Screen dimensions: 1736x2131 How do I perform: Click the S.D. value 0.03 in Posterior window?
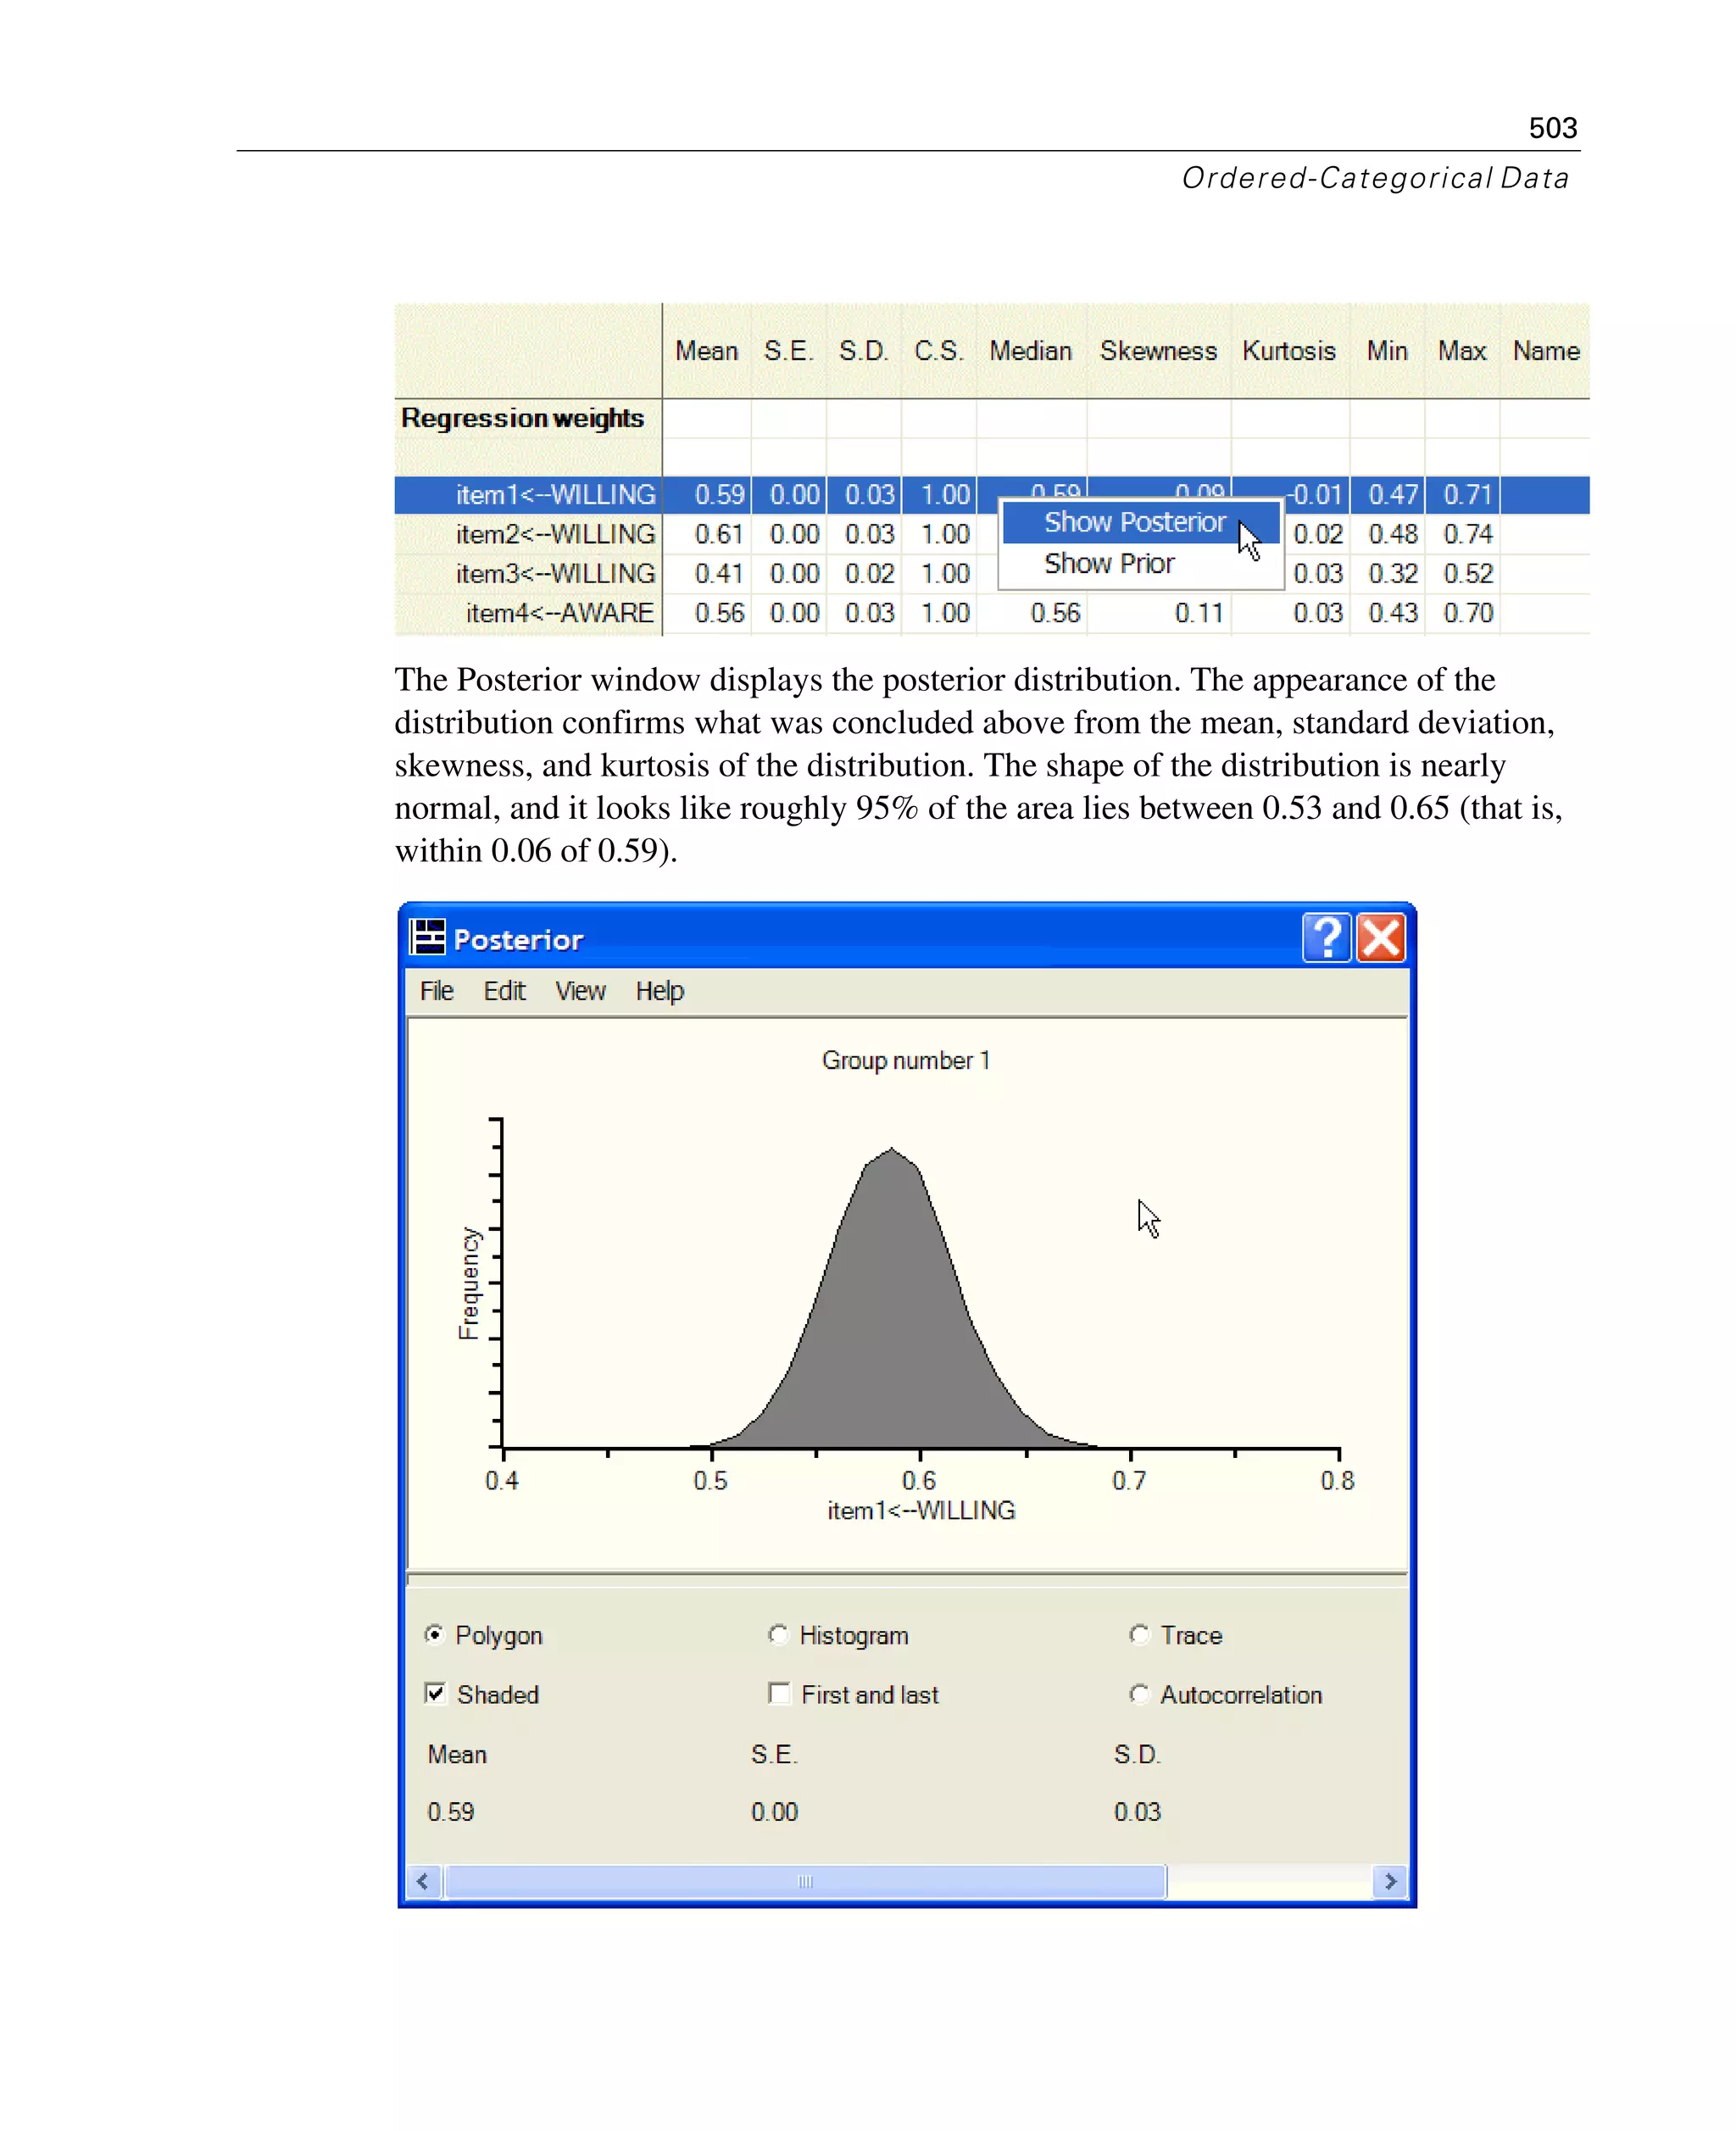[1137, 1812]
